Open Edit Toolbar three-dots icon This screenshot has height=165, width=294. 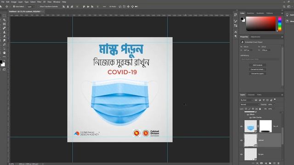click(x=4, y=57)
